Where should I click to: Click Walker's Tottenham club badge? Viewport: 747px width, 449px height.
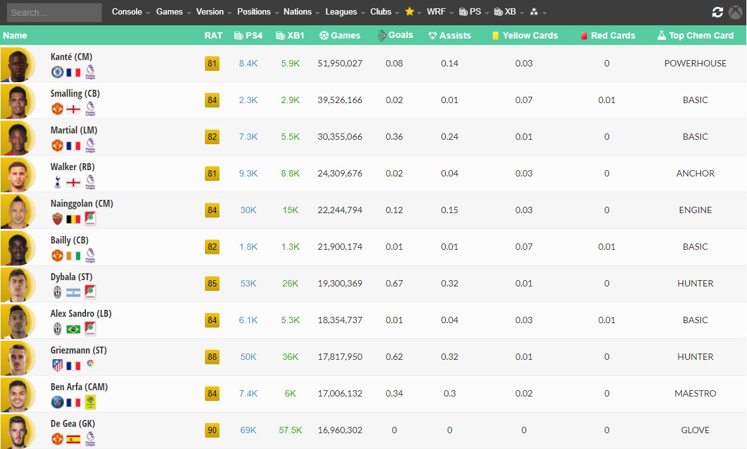[x=57, y=182]
